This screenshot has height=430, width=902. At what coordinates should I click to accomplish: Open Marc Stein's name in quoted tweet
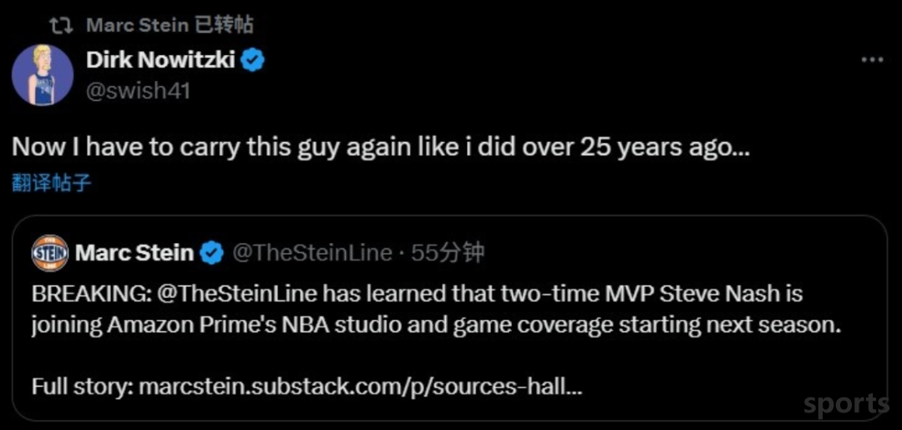coord(134,253)
